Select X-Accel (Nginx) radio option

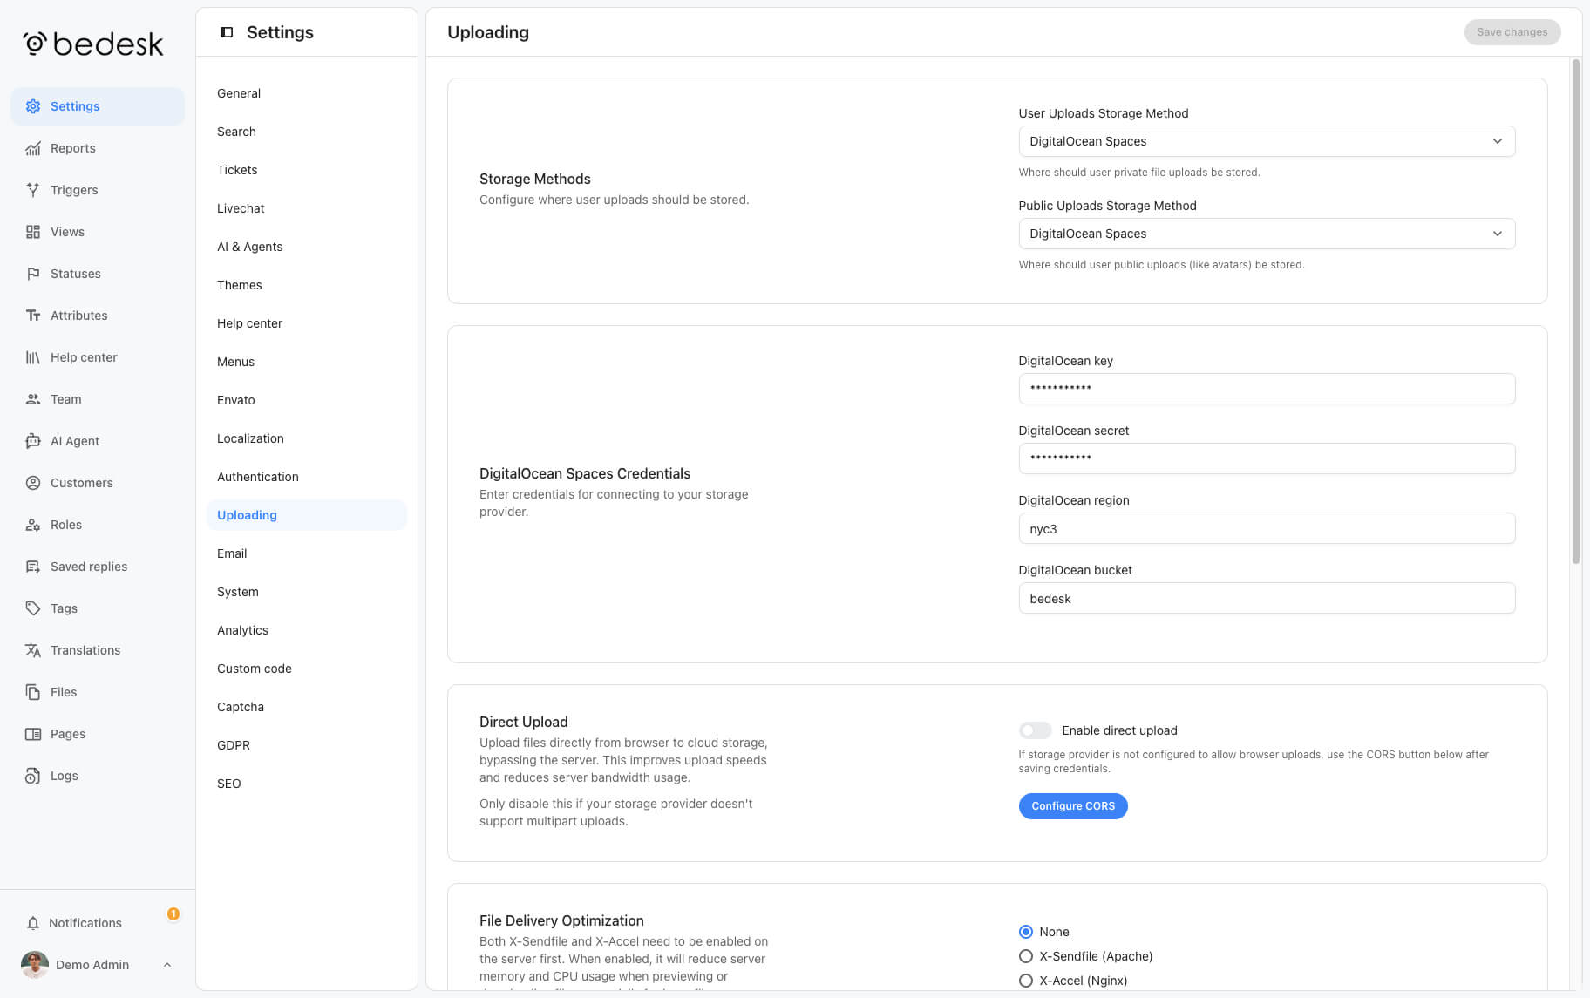1026,981
